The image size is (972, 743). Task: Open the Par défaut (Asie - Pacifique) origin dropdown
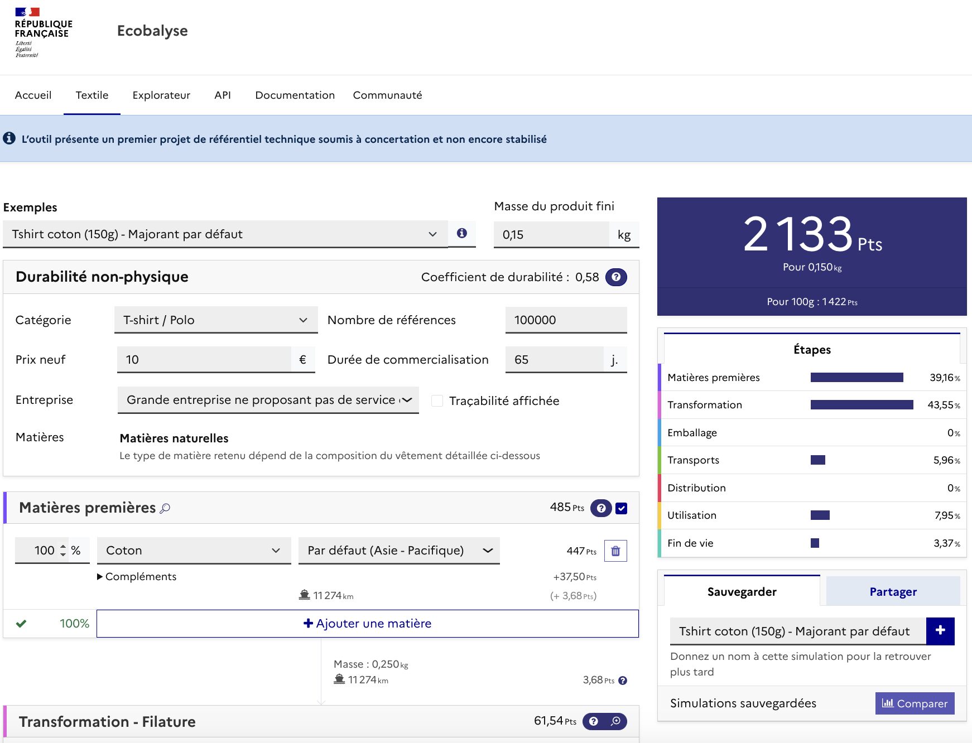(x=399, y=551)
